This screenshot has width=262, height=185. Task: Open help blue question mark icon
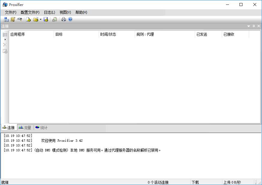pyautogui.click(x=70, y=20)
